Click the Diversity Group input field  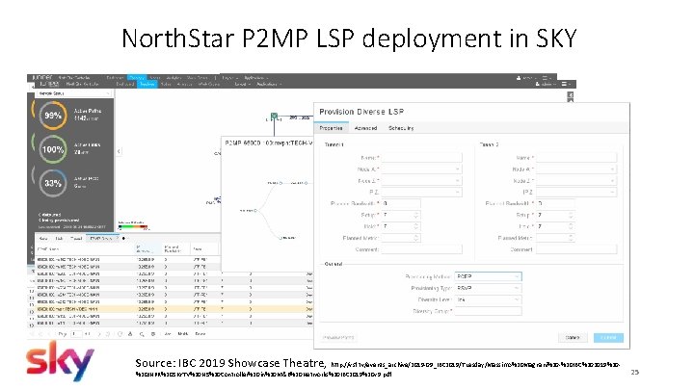click(488, 311)
